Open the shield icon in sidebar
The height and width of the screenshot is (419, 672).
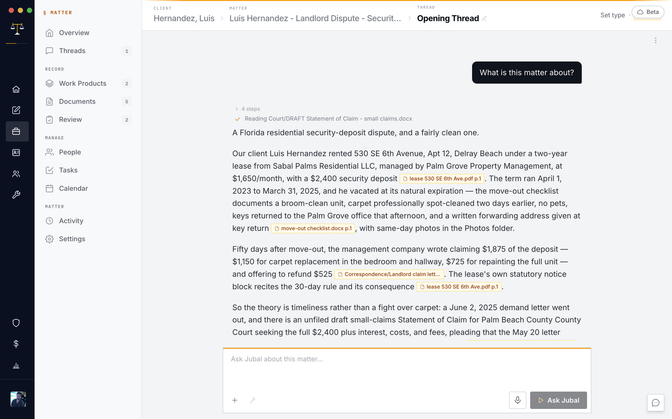pos(16,323)
